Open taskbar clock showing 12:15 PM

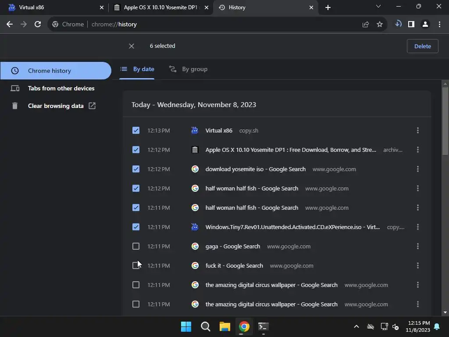click(418, 326)
